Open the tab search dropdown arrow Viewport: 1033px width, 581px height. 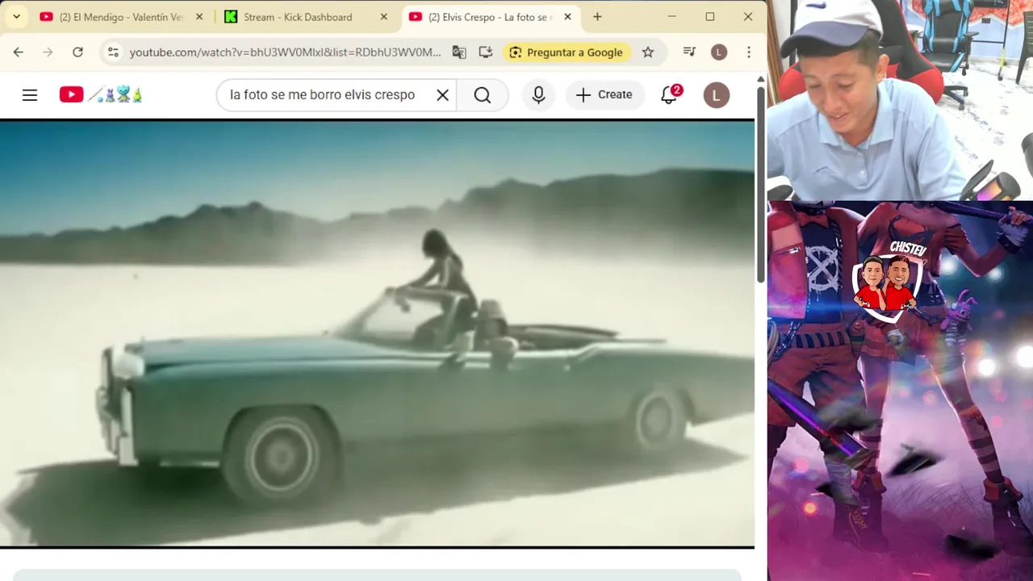[x=16, y=17]
